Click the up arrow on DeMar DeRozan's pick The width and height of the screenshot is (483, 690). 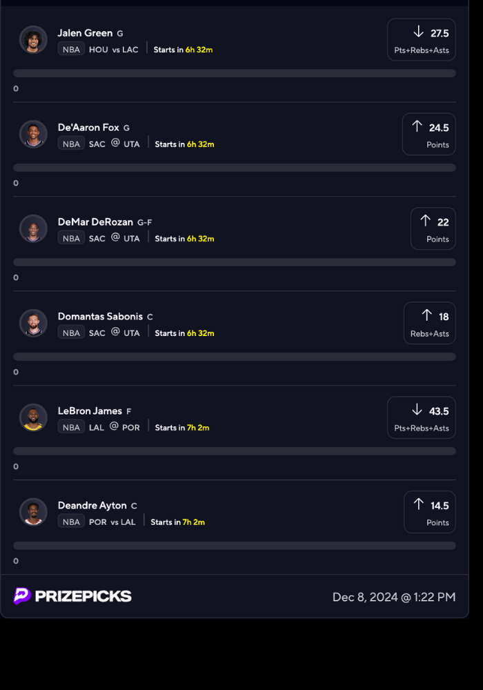pyautogui.click(x=425, y=221)
